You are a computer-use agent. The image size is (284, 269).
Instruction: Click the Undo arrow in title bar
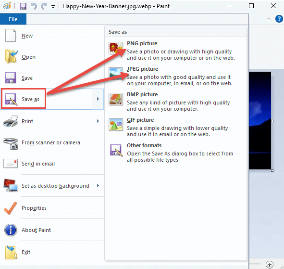[x=34, y=6]
